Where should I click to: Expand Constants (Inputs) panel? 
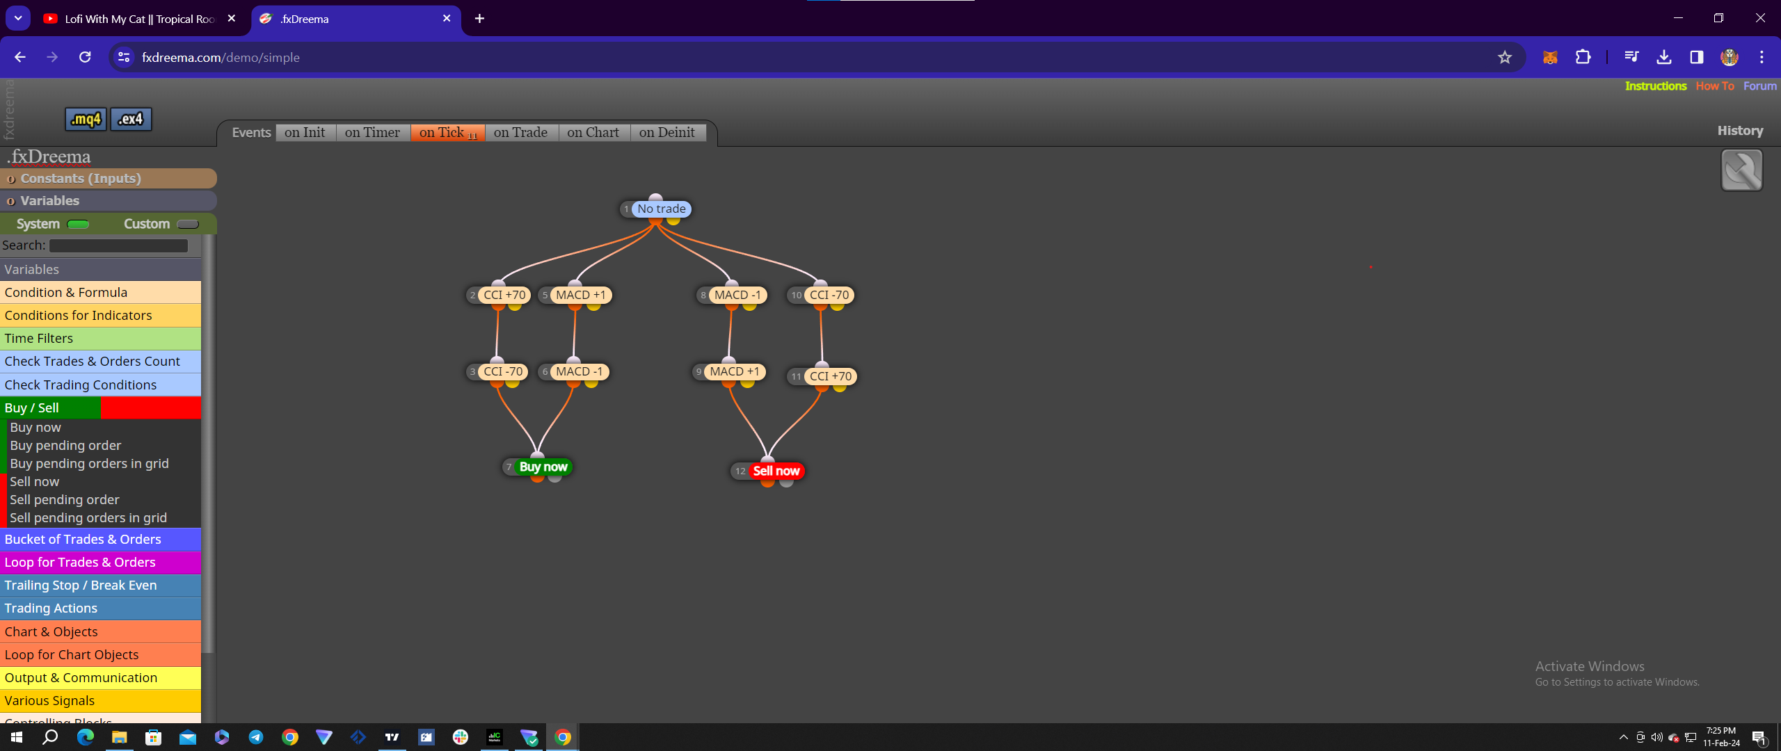(109, 179)
